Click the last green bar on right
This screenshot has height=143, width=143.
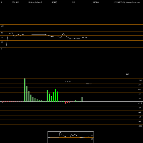coord(82,100)
